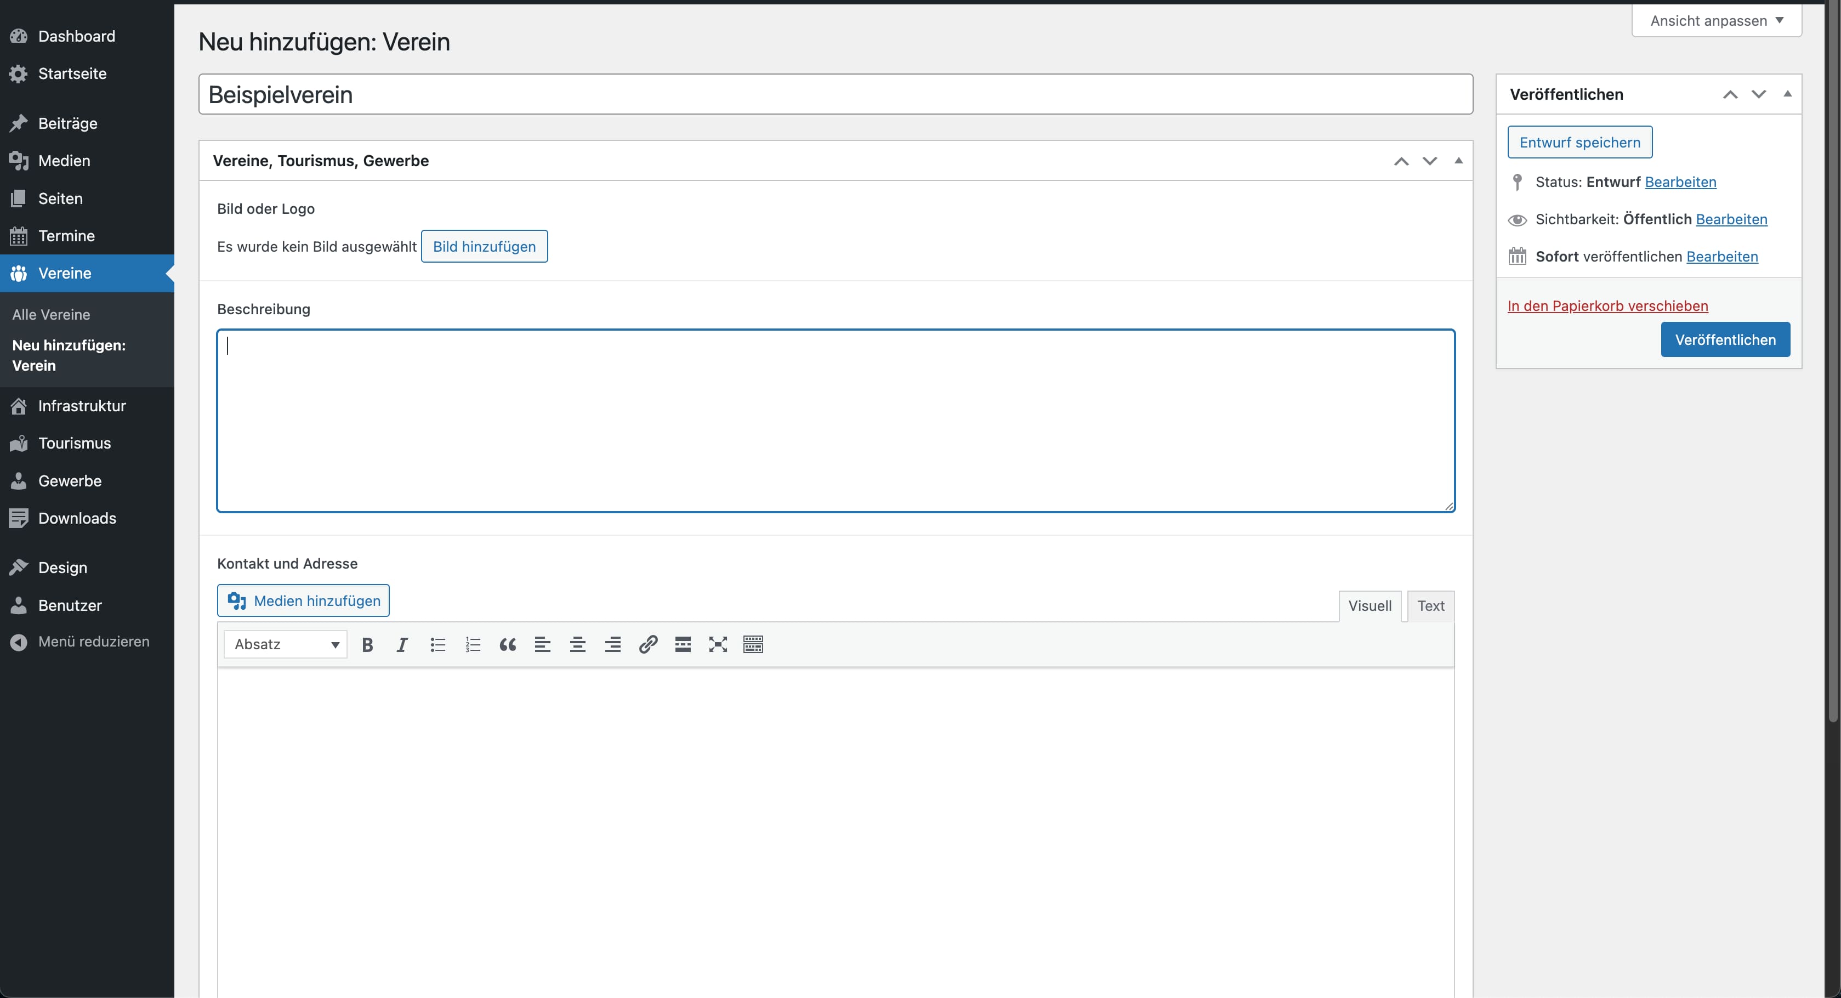
Task: Toggle bold formatting in editor toolbar
Action: [x=367, y=645]
